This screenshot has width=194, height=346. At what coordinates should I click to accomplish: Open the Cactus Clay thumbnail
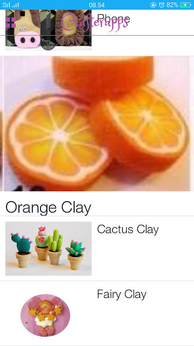48,249
